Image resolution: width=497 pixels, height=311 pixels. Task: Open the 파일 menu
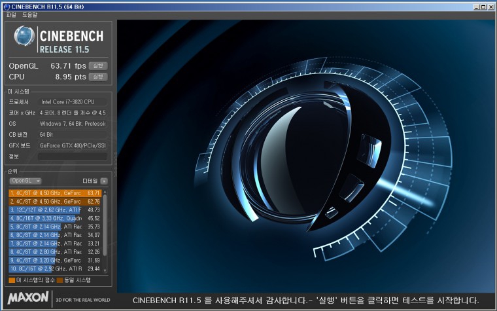click(x=11, y=15)
